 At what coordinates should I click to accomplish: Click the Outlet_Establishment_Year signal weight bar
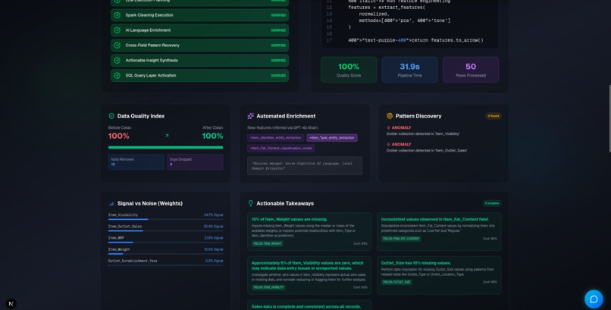[x=165, y=265]
